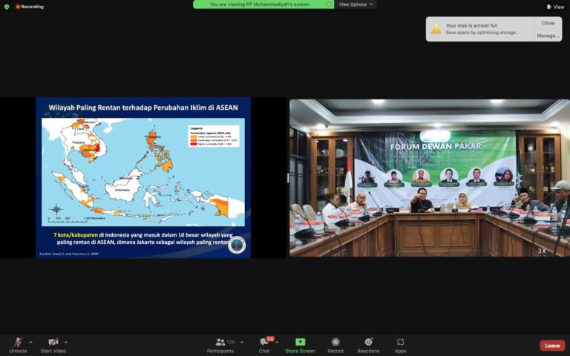Click the 'Your disk is almost full' text
Image resolution: width=570 pixels, height=356 pixels.
point(471,25)
